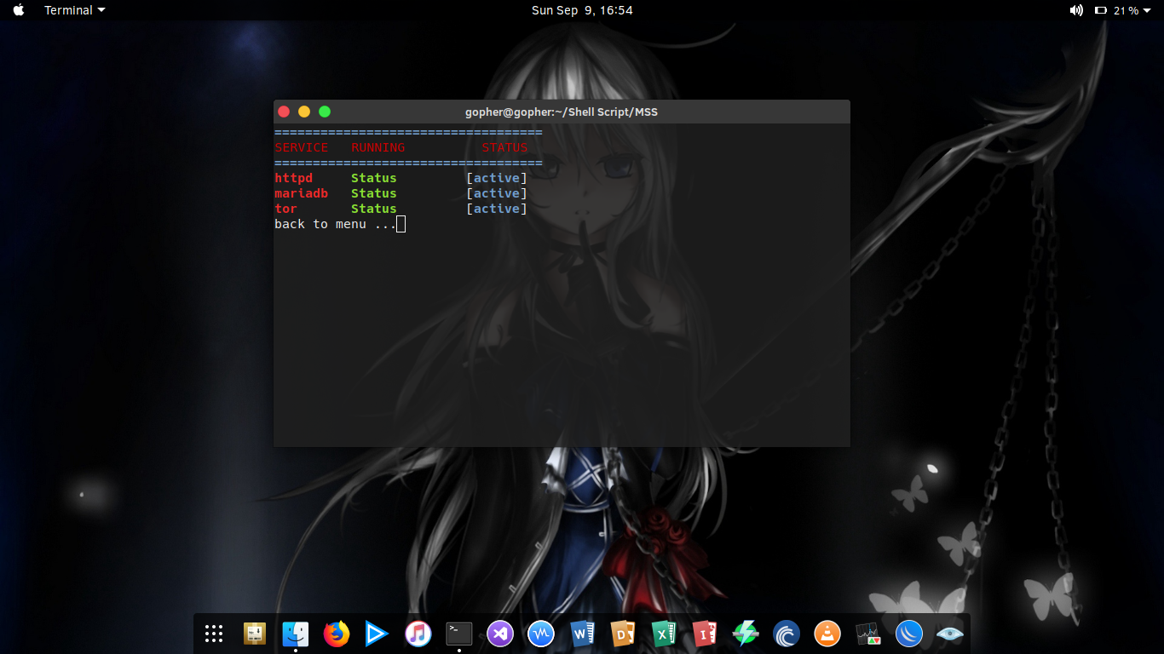The height and width of the screenshot is (654, 1164).
Task: Expand the system menu arrow beside battery
Action: coord(1147,10)
